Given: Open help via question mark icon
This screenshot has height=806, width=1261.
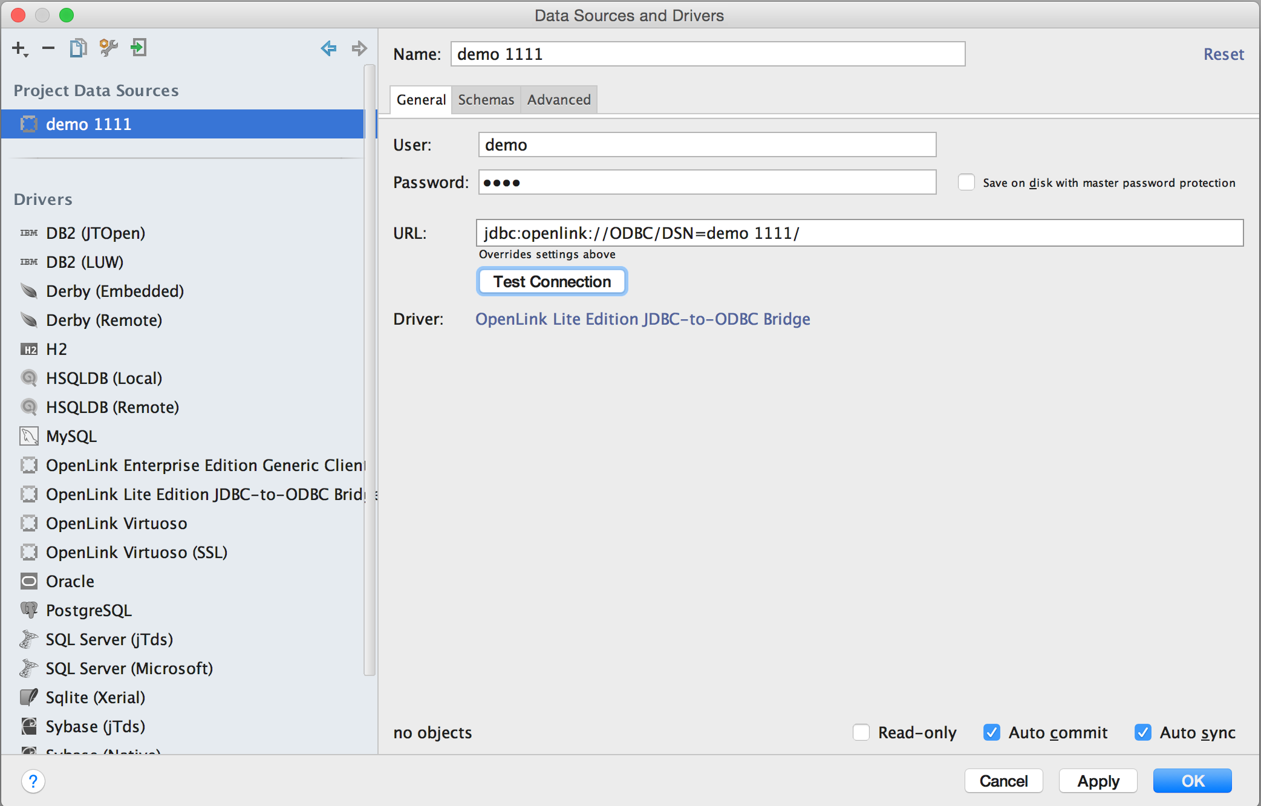Looking at the screenshot, I should click(x=33, y=781).
